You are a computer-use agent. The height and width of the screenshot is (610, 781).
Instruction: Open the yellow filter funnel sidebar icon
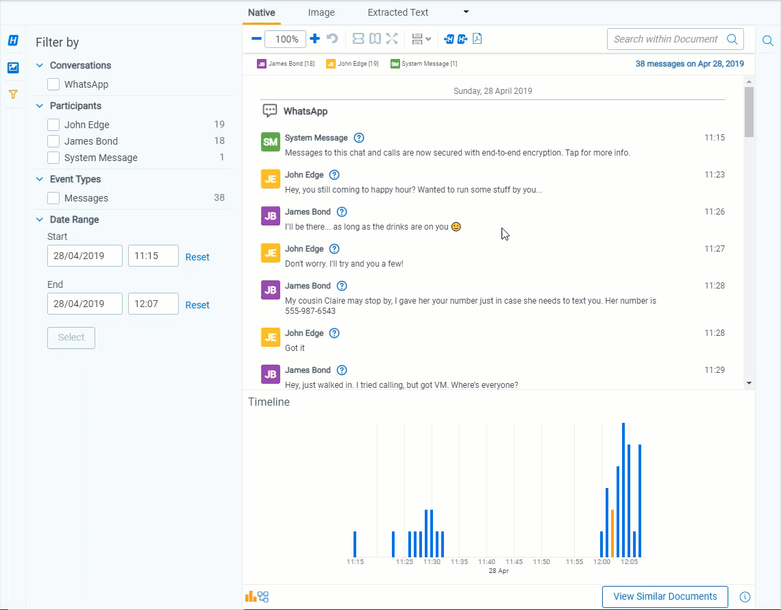(x=13, y=95)
